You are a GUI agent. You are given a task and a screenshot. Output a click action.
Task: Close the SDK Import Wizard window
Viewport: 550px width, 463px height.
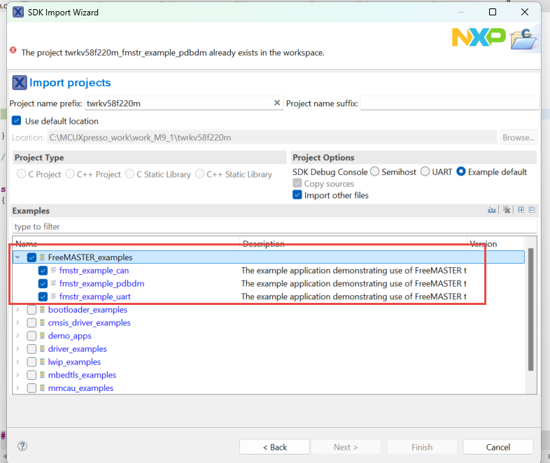(x=525, y=12)
